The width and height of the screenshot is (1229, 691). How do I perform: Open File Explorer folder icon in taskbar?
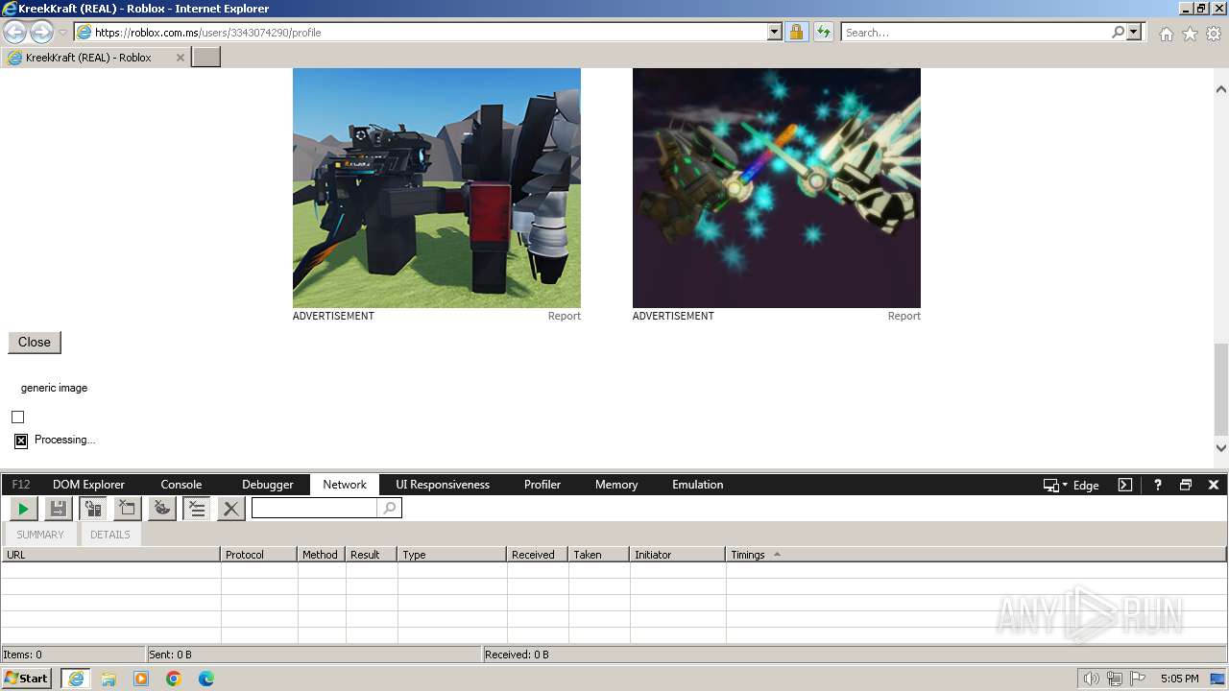(x=108, y=679)
